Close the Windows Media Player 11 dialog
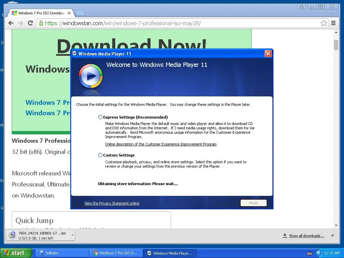The image size is (344, 258). pos(268,53)
